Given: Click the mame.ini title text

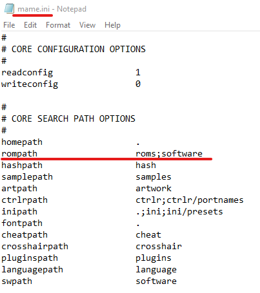Looking at the screenshot, I should (x=34, y=9).
